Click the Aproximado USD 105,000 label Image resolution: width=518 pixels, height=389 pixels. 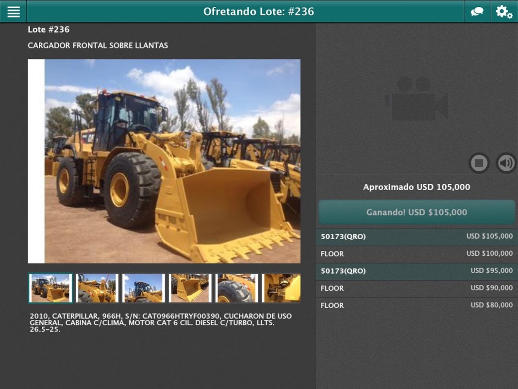(x=417, y=187)
